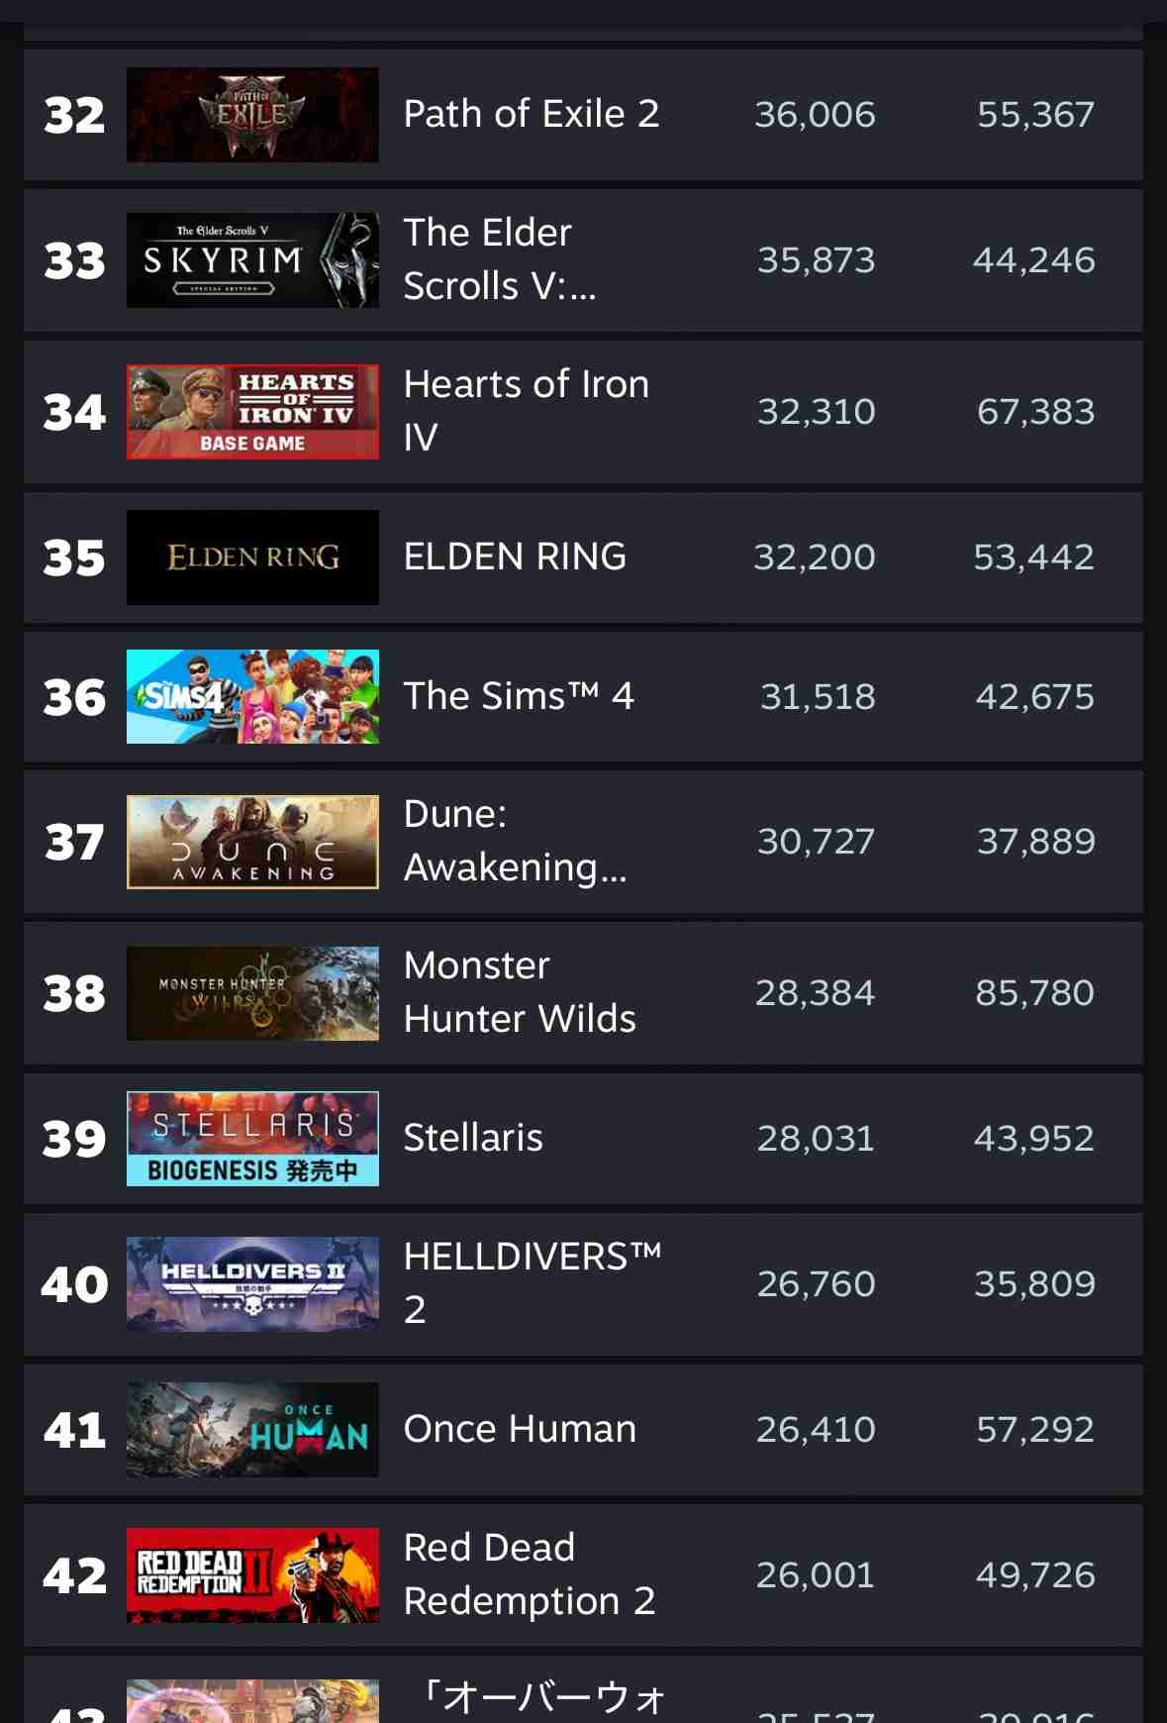1167x1723 pixels.
Task: Click the Stellaris game title
Action: (473, 1138)
